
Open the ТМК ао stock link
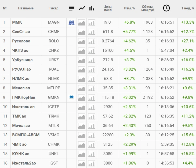(19, 116)
